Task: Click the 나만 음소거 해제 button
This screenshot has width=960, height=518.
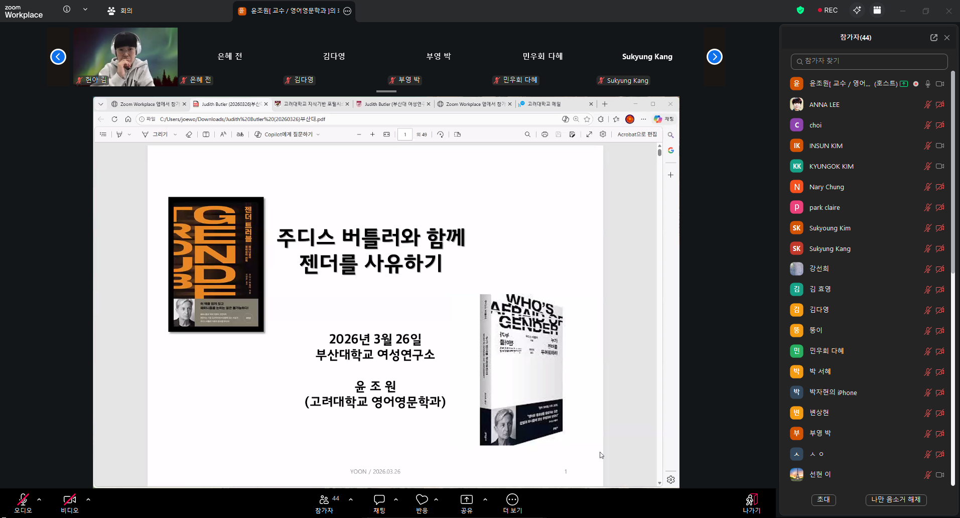Action: coord(895,499)
